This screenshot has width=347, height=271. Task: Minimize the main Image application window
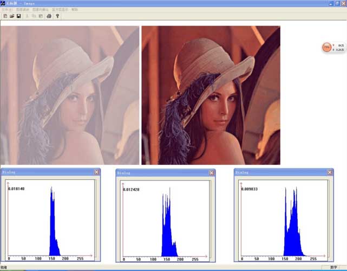tap(331, 3)
